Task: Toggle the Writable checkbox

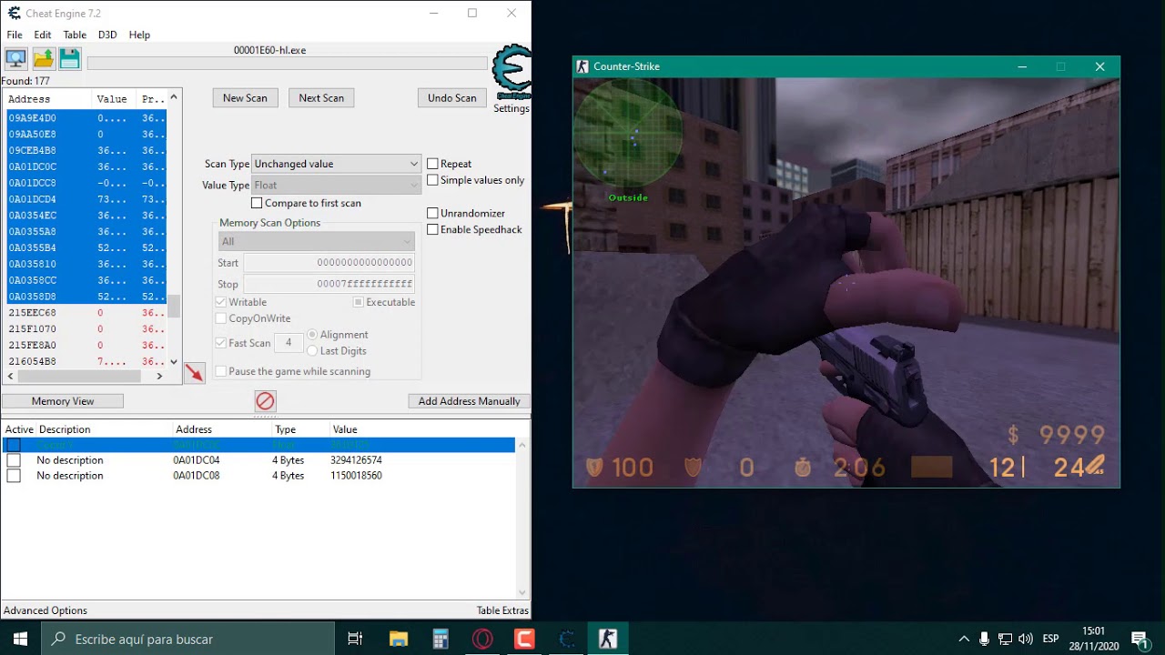Action: tap(221, 302)
